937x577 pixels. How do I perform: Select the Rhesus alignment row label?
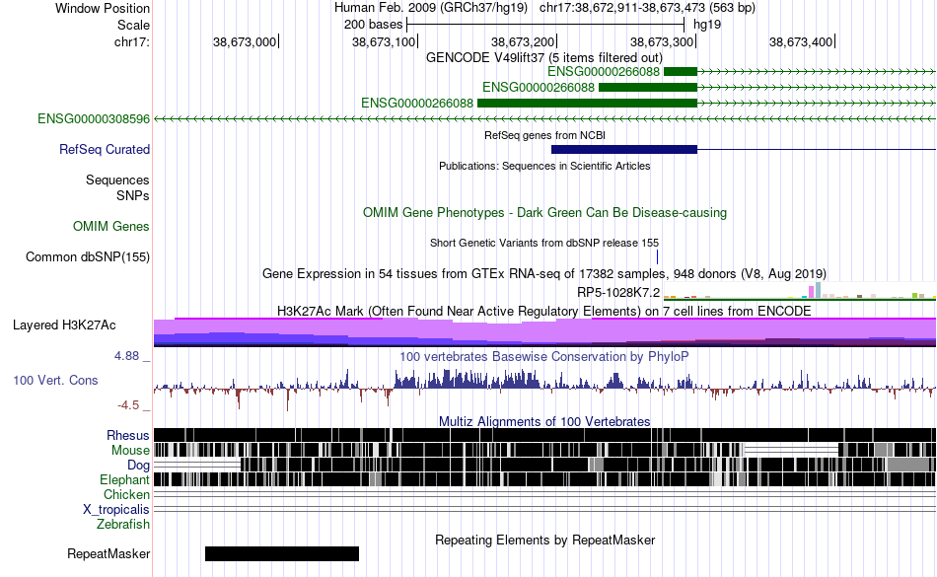coord(128,435)
